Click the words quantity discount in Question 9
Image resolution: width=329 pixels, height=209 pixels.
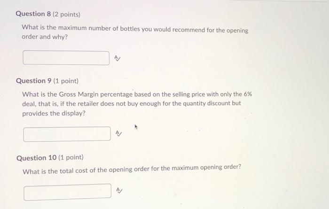[x=206, y=103]
